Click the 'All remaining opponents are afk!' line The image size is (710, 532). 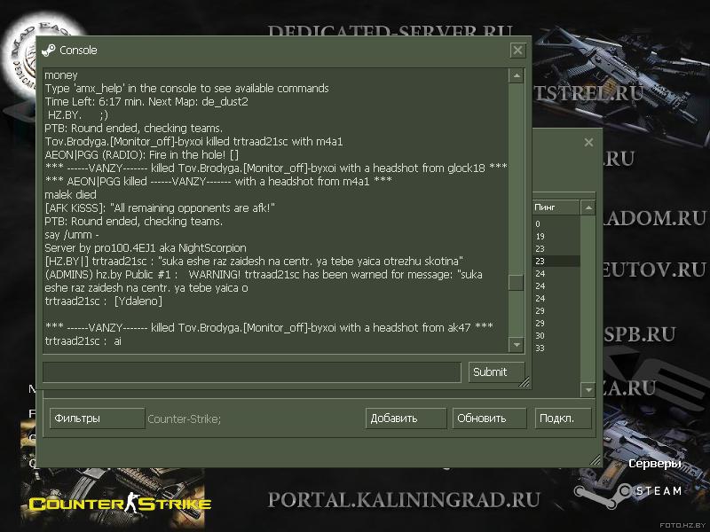tap(160, 208)
